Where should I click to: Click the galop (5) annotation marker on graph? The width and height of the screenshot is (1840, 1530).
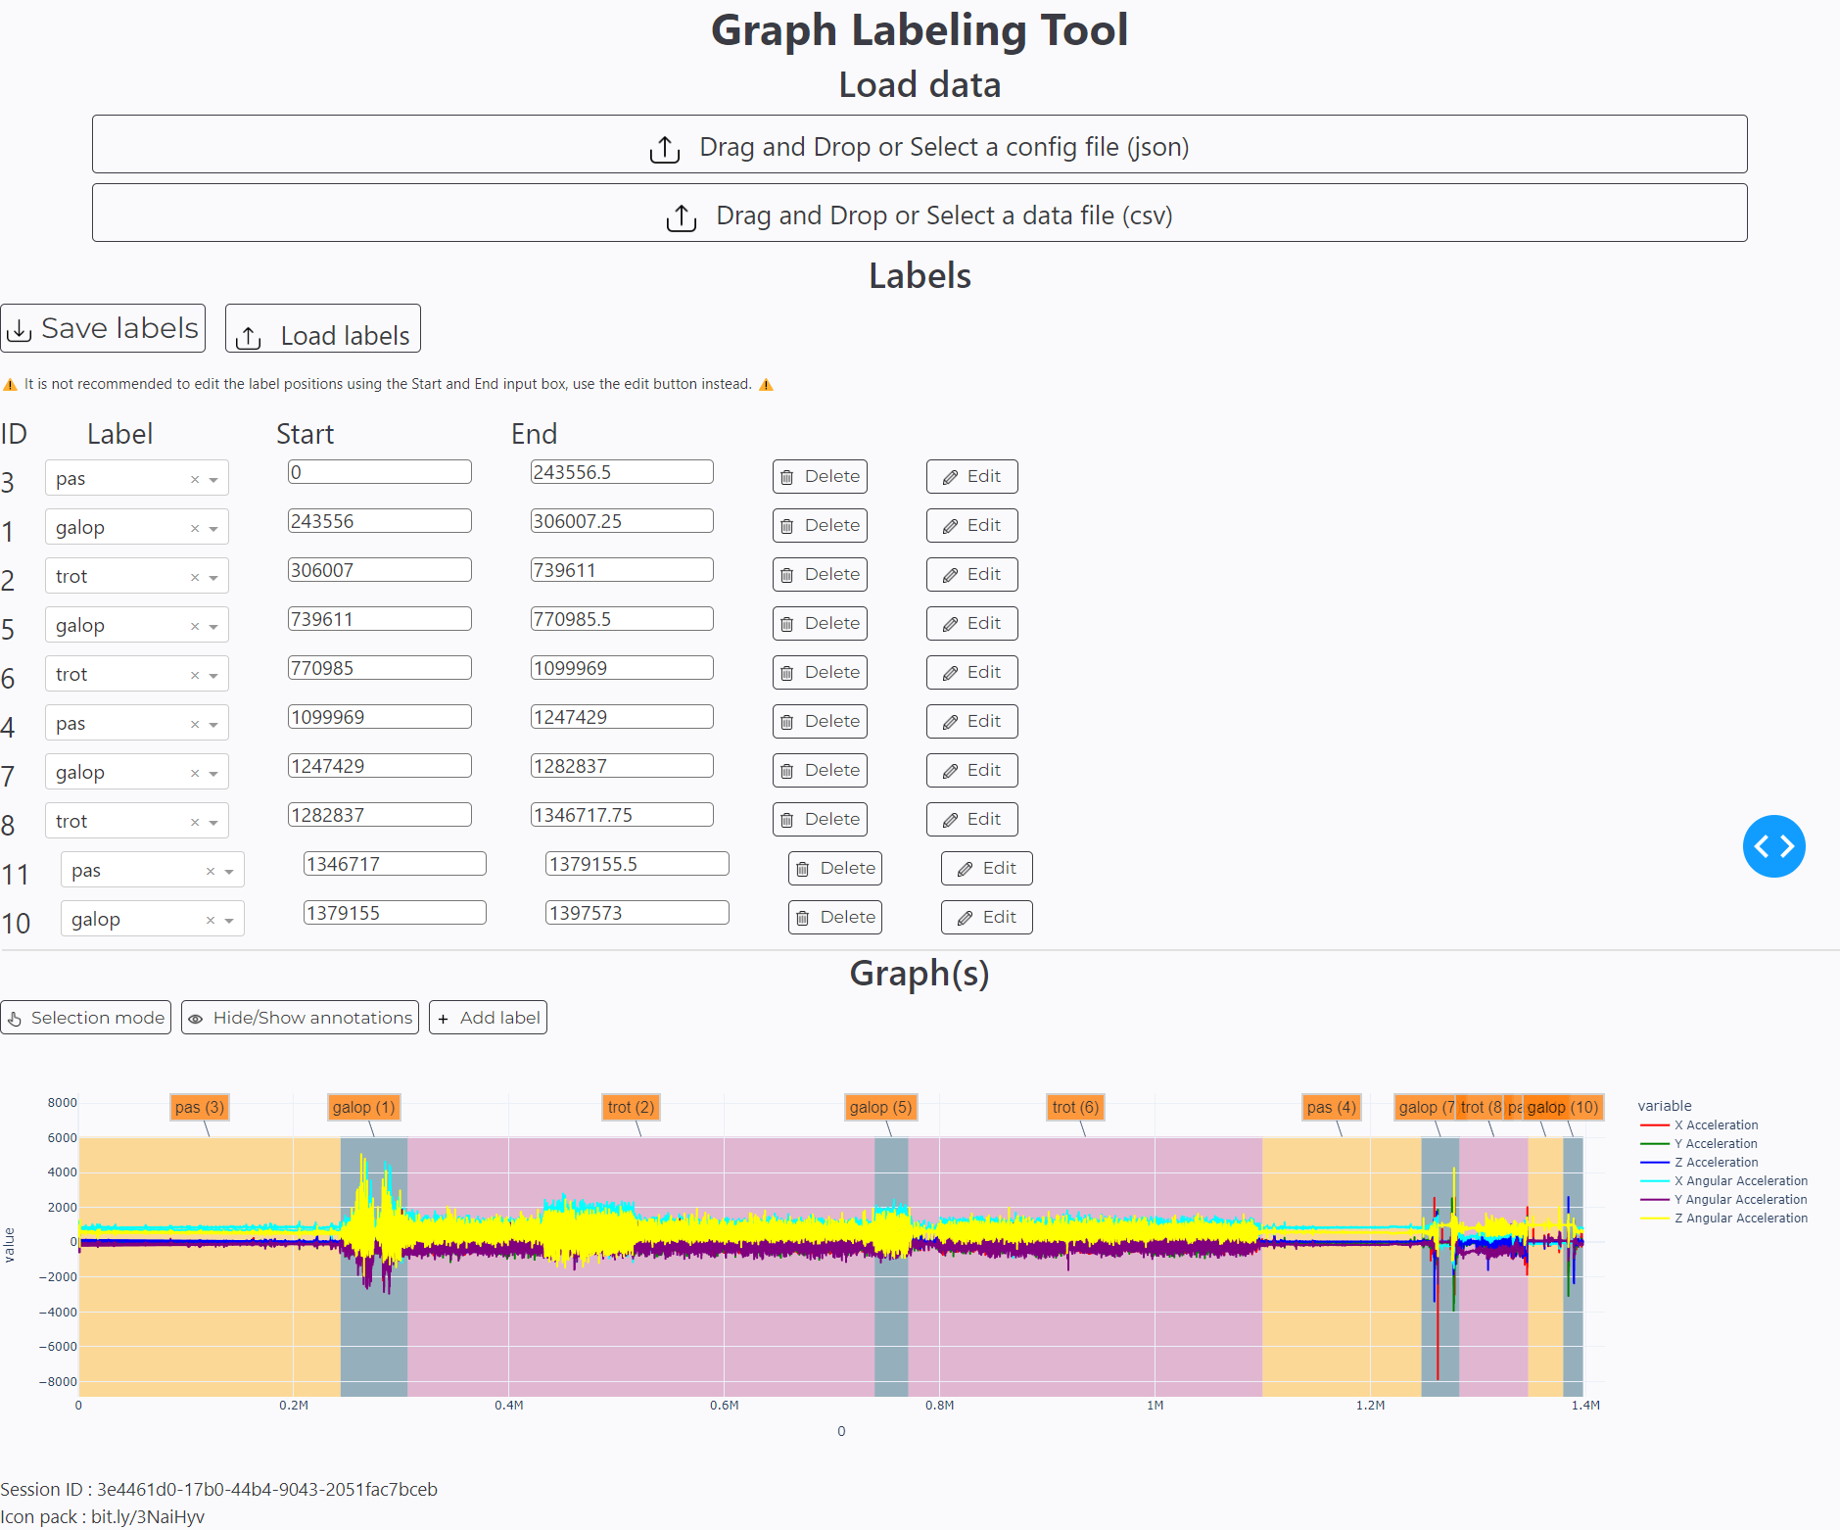click(x=880, y=1107)
